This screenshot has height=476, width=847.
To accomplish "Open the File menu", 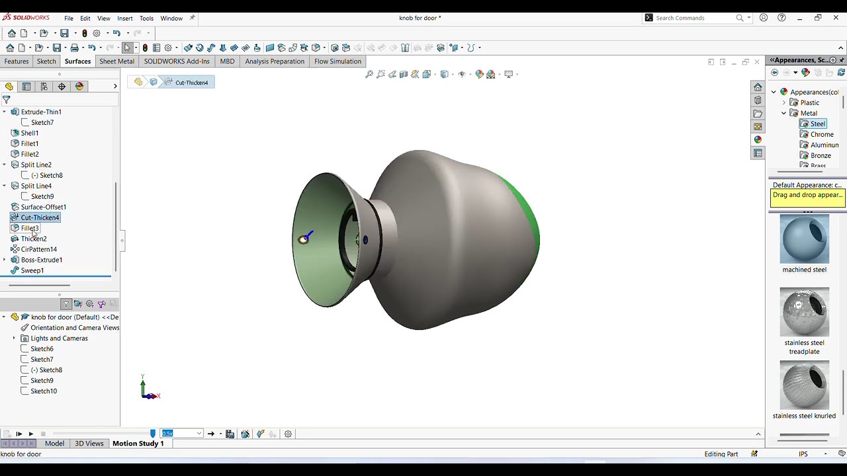I will pos(69,18).
